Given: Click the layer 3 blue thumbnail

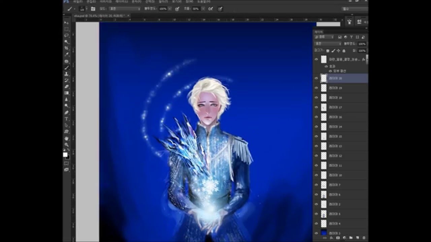Looking at the screenshot, I should point(324,233).
